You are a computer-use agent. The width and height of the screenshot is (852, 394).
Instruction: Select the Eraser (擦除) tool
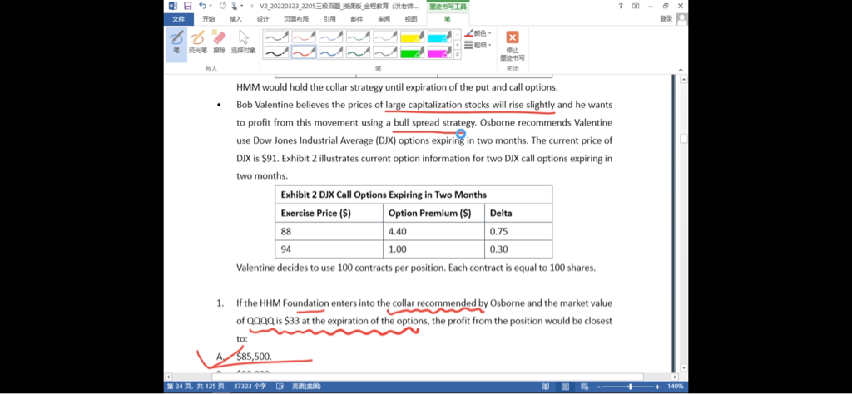point(219,42)
